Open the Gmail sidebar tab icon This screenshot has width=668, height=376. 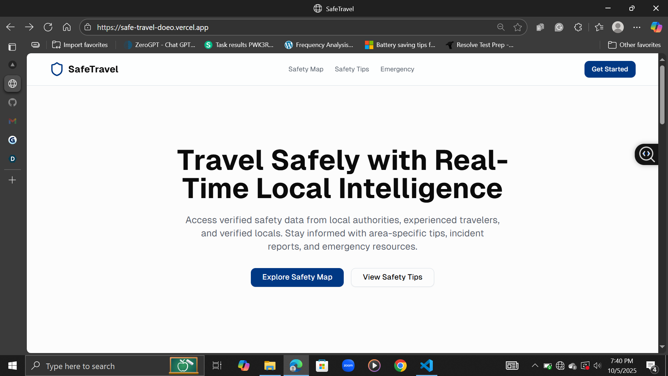tap(13, 121)
